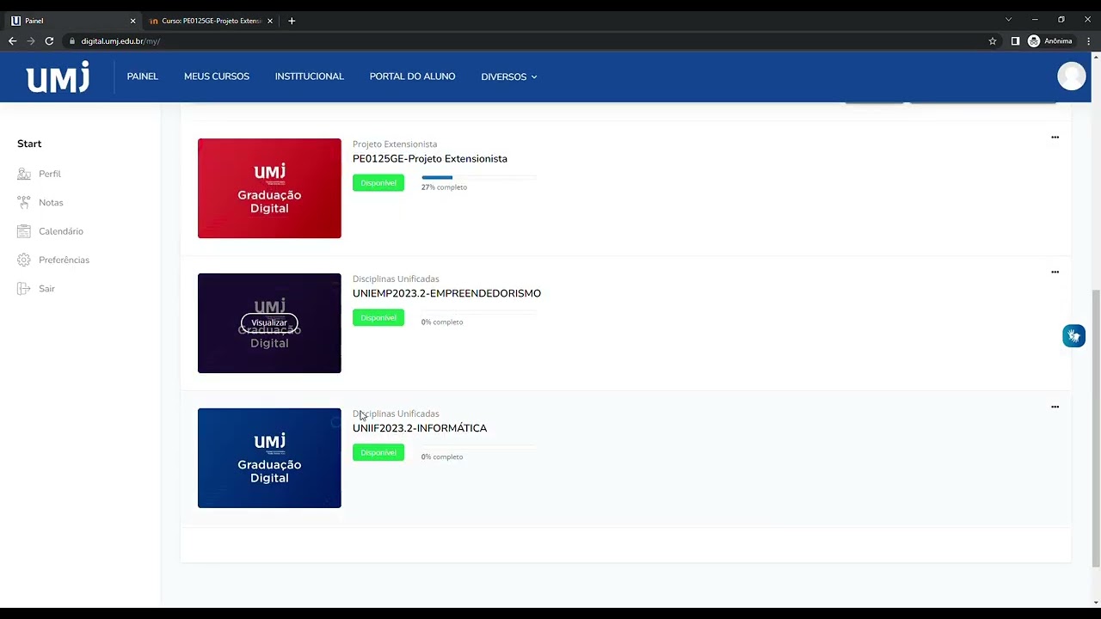Image resolution: width=1101 pixels, height=619 pixels.
Task: Click the Sair logout icon
Action: tap(24, 289)
